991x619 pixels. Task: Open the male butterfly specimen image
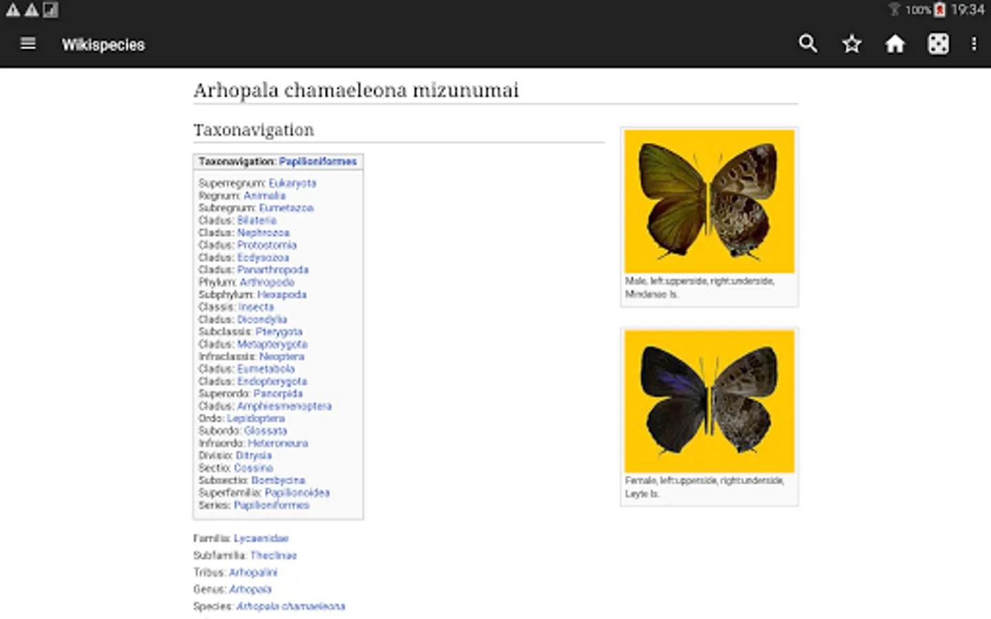(x=709, y=202)
